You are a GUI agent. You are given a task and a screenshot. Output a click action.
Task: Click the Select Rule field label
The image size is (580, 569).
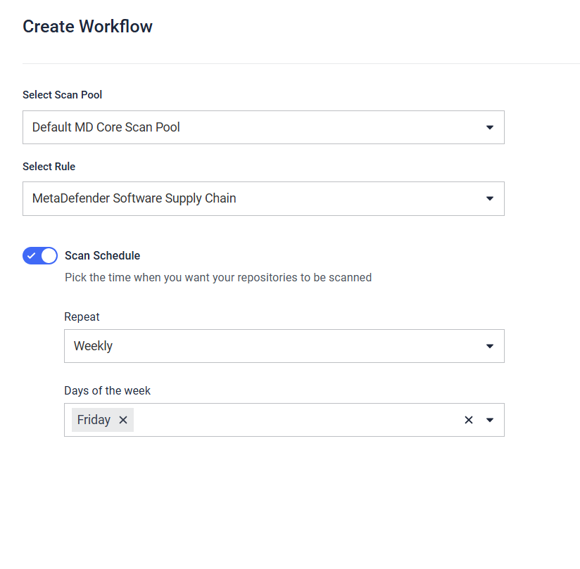[x=49, y=167]
